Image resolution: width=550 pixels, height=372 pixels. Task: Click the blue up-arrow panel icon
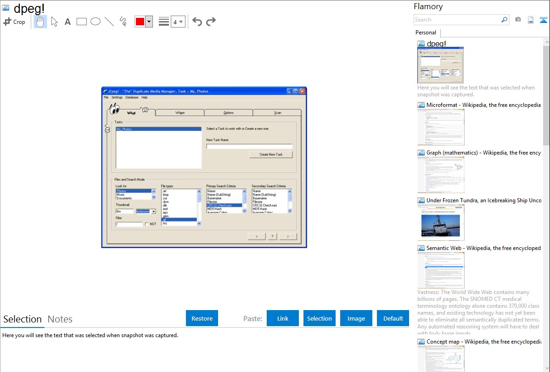tap(543, 20)
